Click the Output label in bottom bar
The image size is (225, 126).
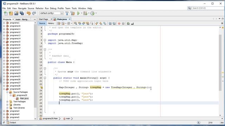click(13, 122)
